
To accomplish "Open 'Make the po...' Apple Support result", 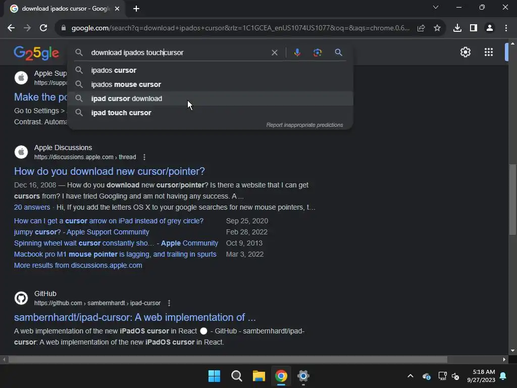I will [x=40, y=97].
